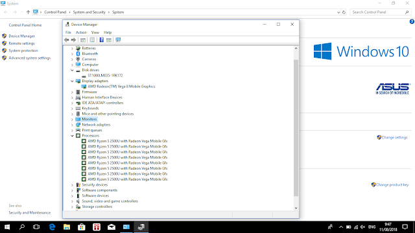The width and height of the screenshot is (415, 233).
Task: Click the Device Manager scrollbar down arrow
Action: (x=296, y=208)
